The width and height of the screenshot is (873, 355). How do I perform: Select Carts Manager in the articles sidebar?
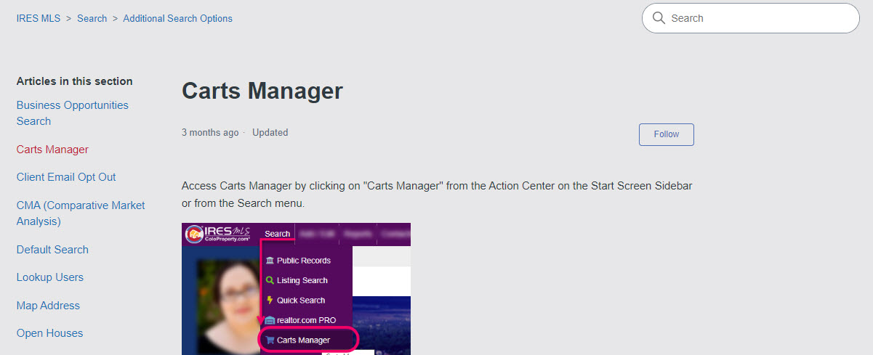[x=52, y=150]
